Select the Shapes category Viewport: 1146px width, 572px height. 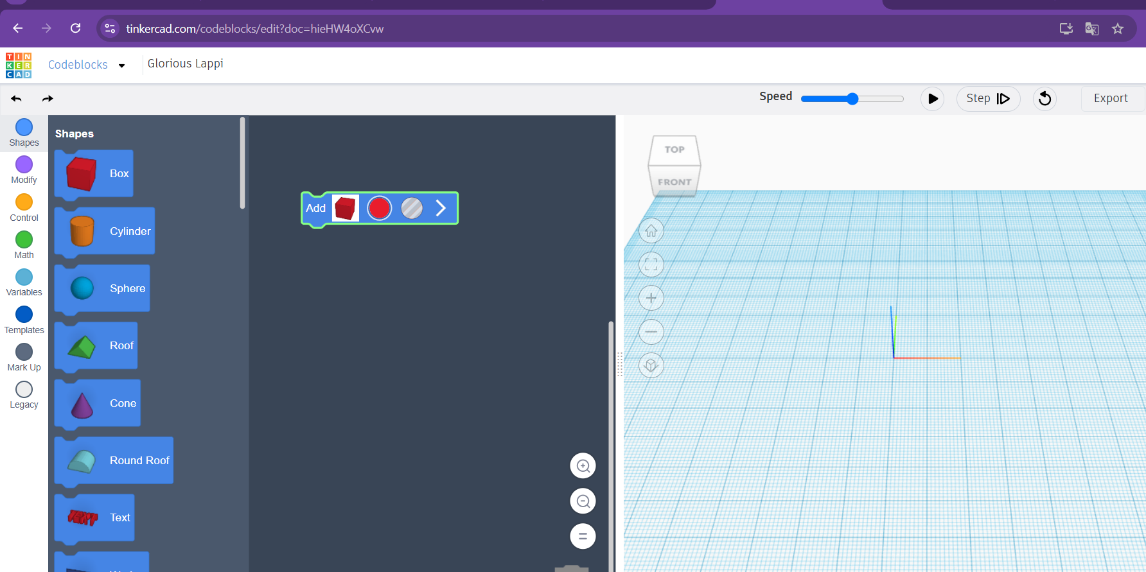click(24, 134)
